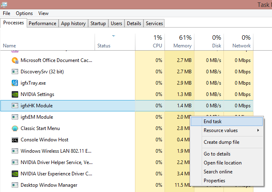Click the 0 MB/s disk value of NVIDIA Settings
Image resolution: width=272 pixels, height=192 pixels.
[213, 94]
